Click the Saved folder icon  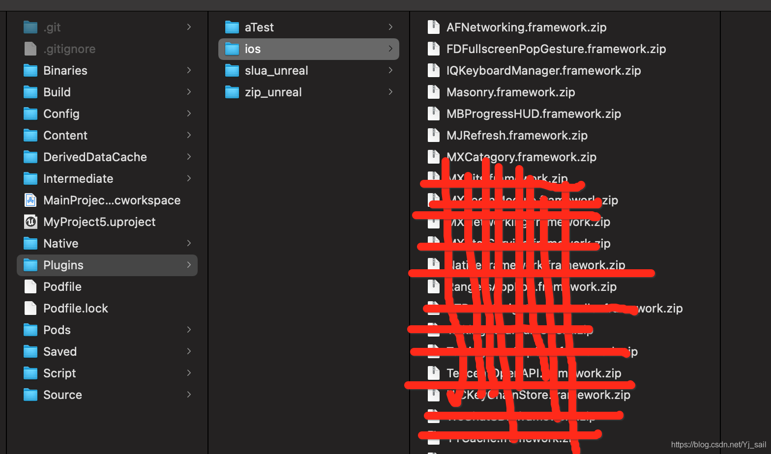(x=30, y=351)
